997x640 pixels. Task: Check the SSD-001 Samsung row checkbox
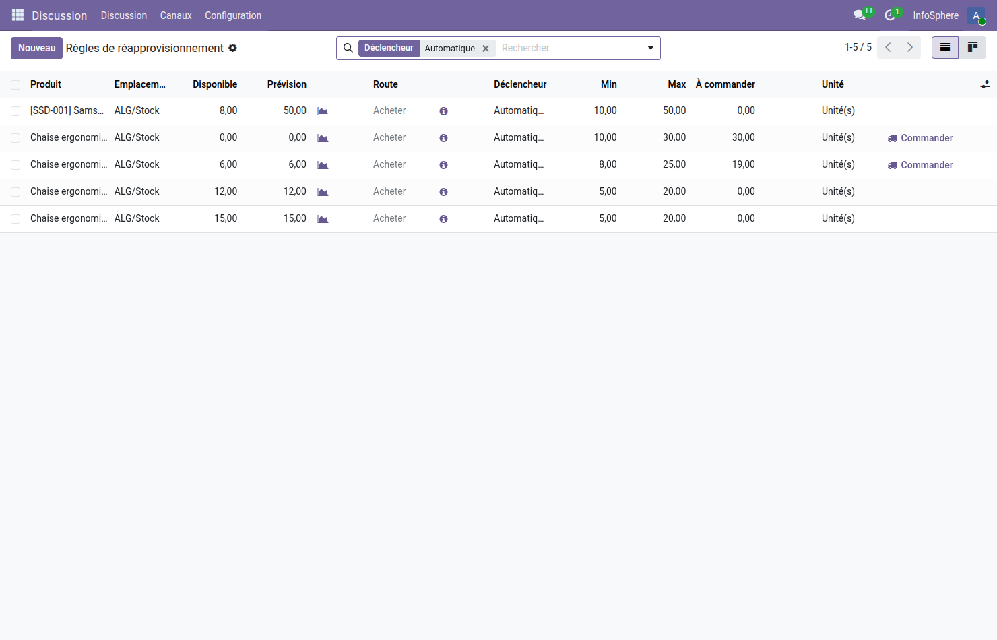(15, 110)
